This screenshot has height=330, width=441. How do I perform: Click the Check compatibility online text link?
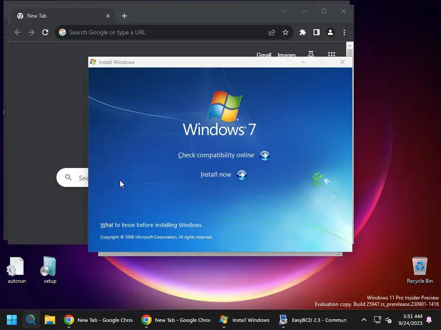click(216, 155)
